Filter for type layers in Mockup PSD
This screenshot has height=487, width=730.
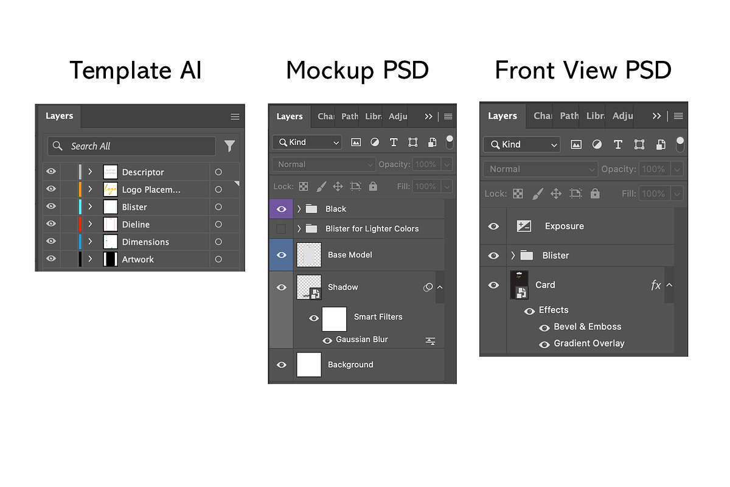394,142
